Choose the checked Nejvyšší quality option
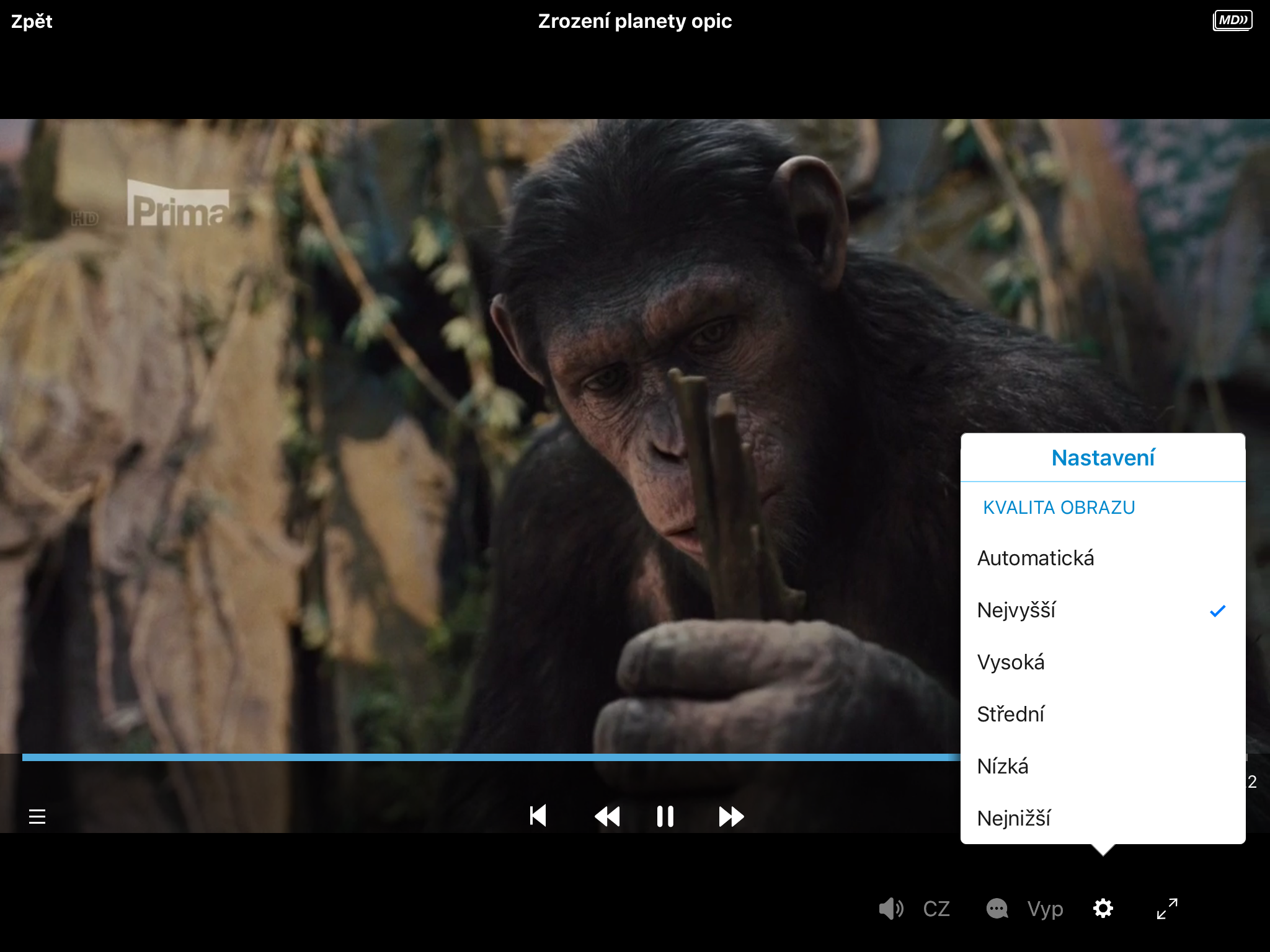1270x952 pixels. [1017, 610]
